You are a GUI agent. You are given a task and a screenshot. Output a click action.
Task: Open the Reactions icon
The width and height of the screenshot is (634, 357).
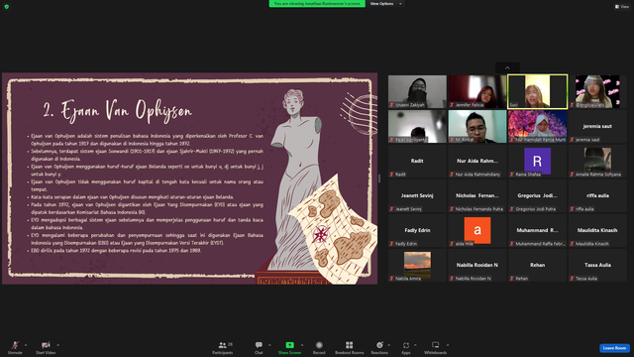click(x=379, y=345)
